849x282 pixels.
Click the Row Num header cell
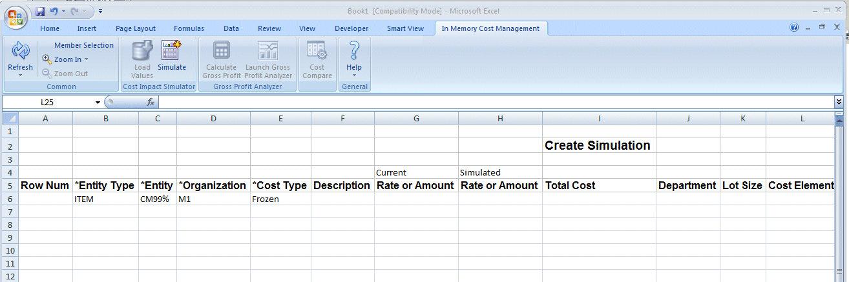pos(45,185)
